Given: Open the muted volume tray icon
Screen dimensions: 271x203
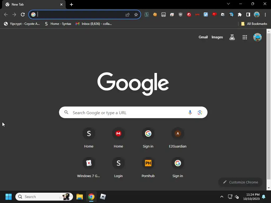Looking at the screenshot, I should click(237, 197).
